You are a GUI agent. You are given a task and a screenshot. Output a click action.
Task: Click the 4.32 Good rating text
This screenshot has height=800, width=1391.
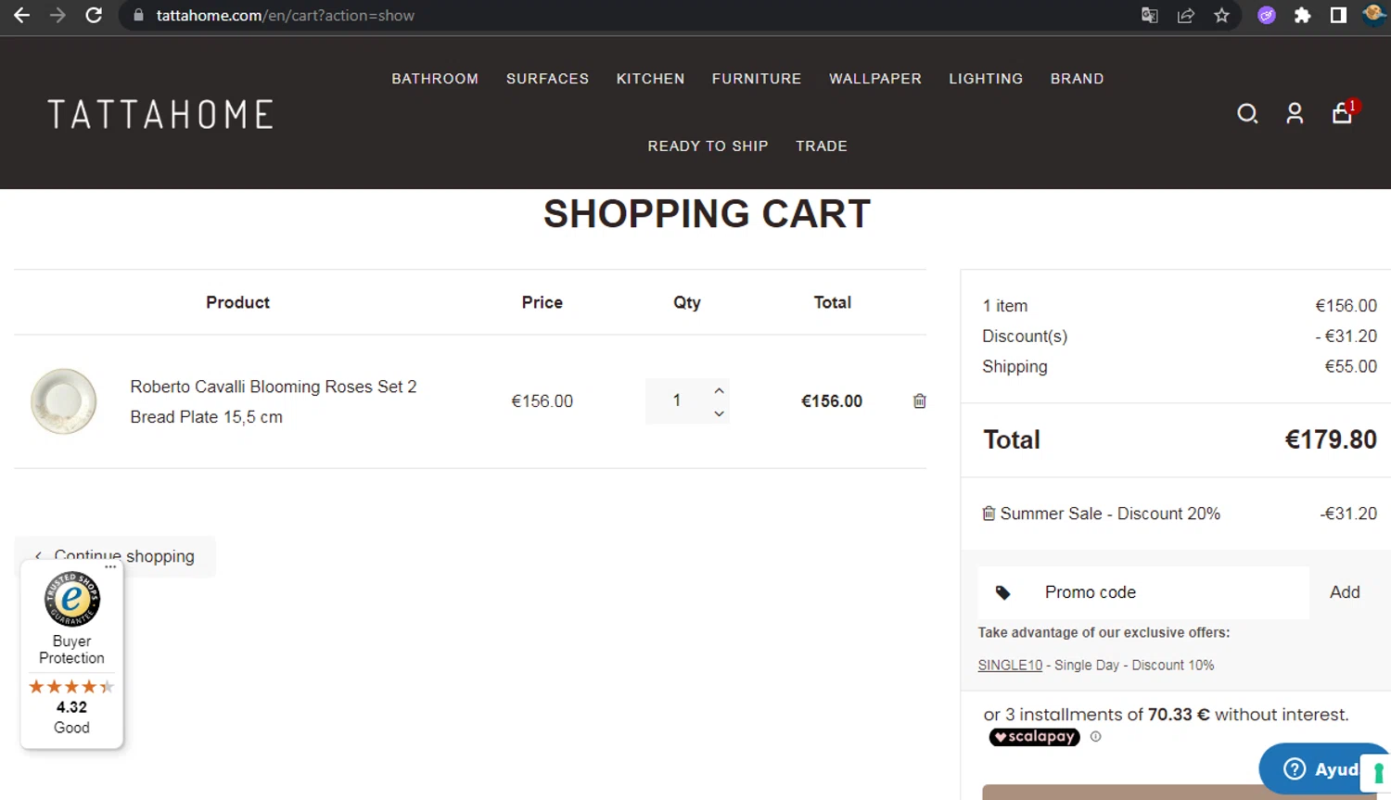point(71,717)
